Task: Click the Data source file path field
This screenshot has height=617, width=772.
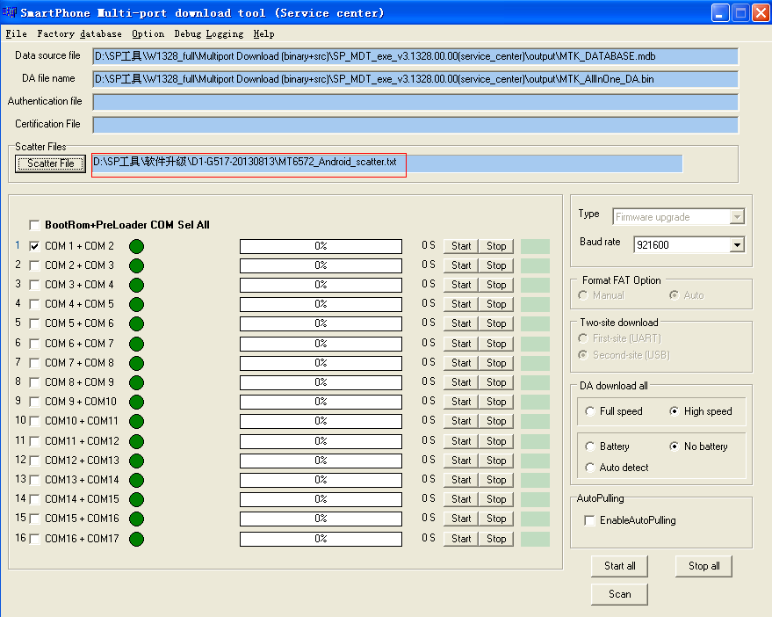Action: (415, 56)
